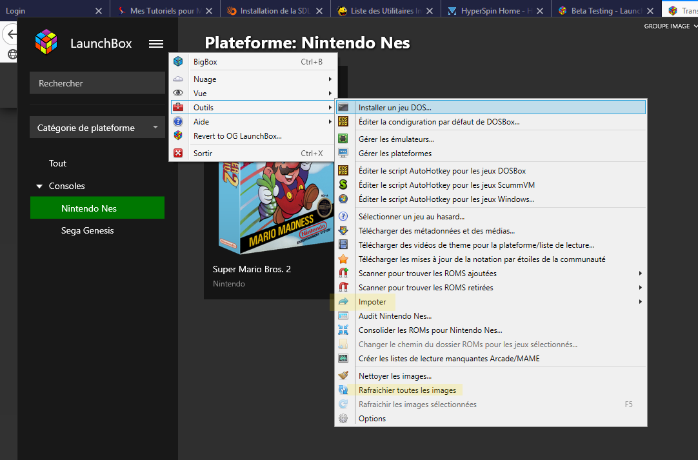Open Gérer les émulateurs

(491, 139)
